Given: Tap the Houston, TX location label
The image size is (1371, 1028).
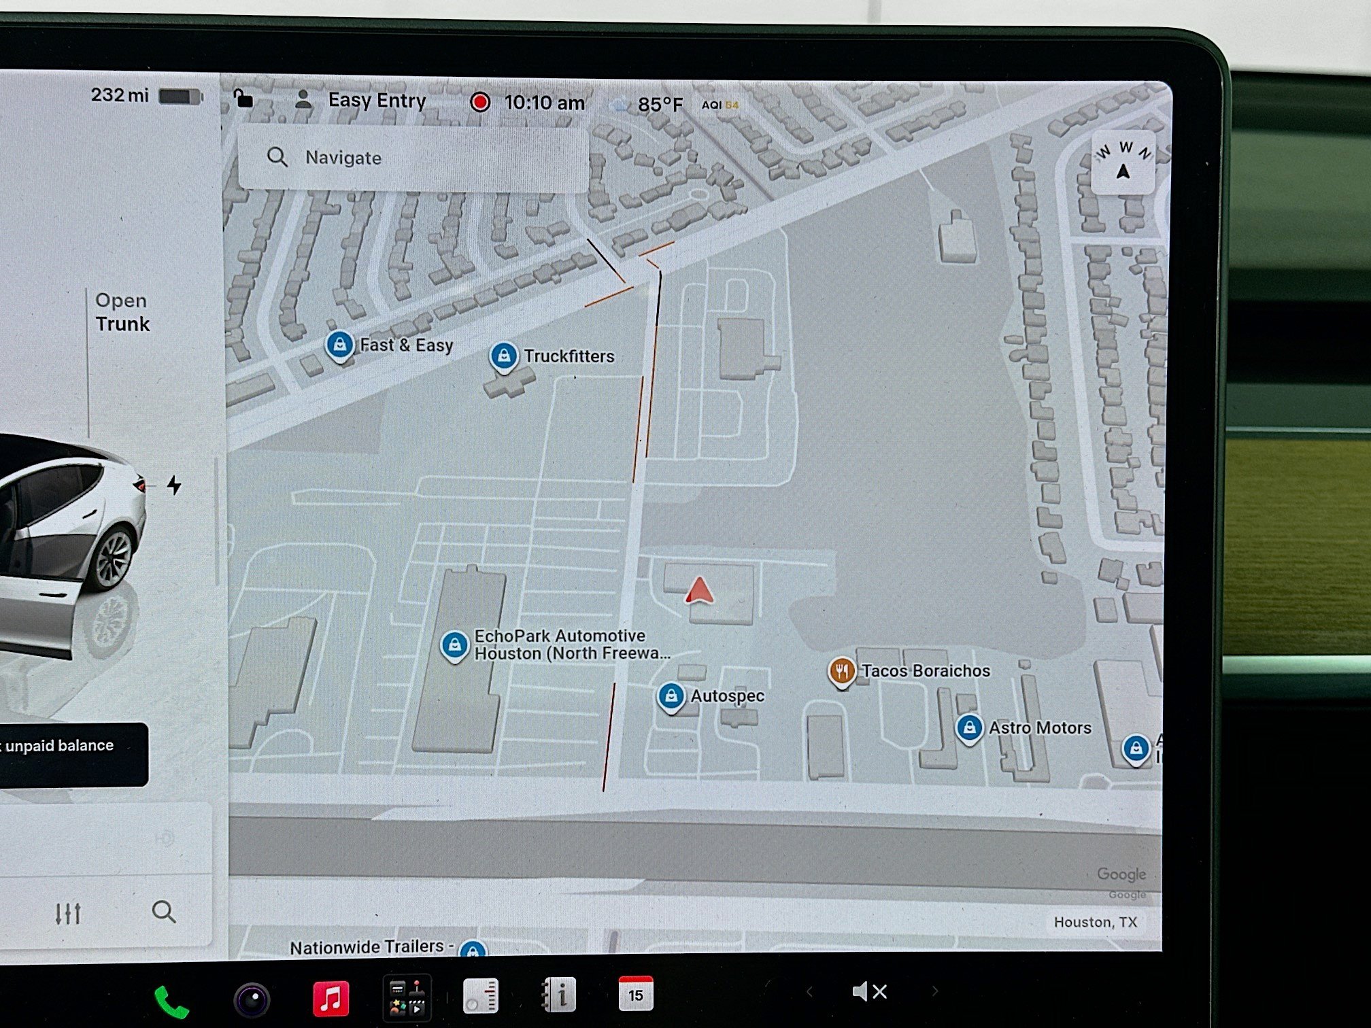Looking at the screenshot, I should coord(1096,923).
